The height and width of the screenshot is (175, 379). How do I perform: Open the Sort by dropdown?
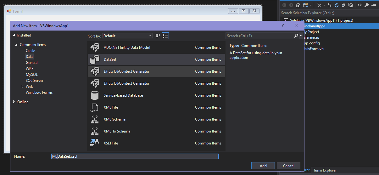pyautogui.click(x=127, y=36)
